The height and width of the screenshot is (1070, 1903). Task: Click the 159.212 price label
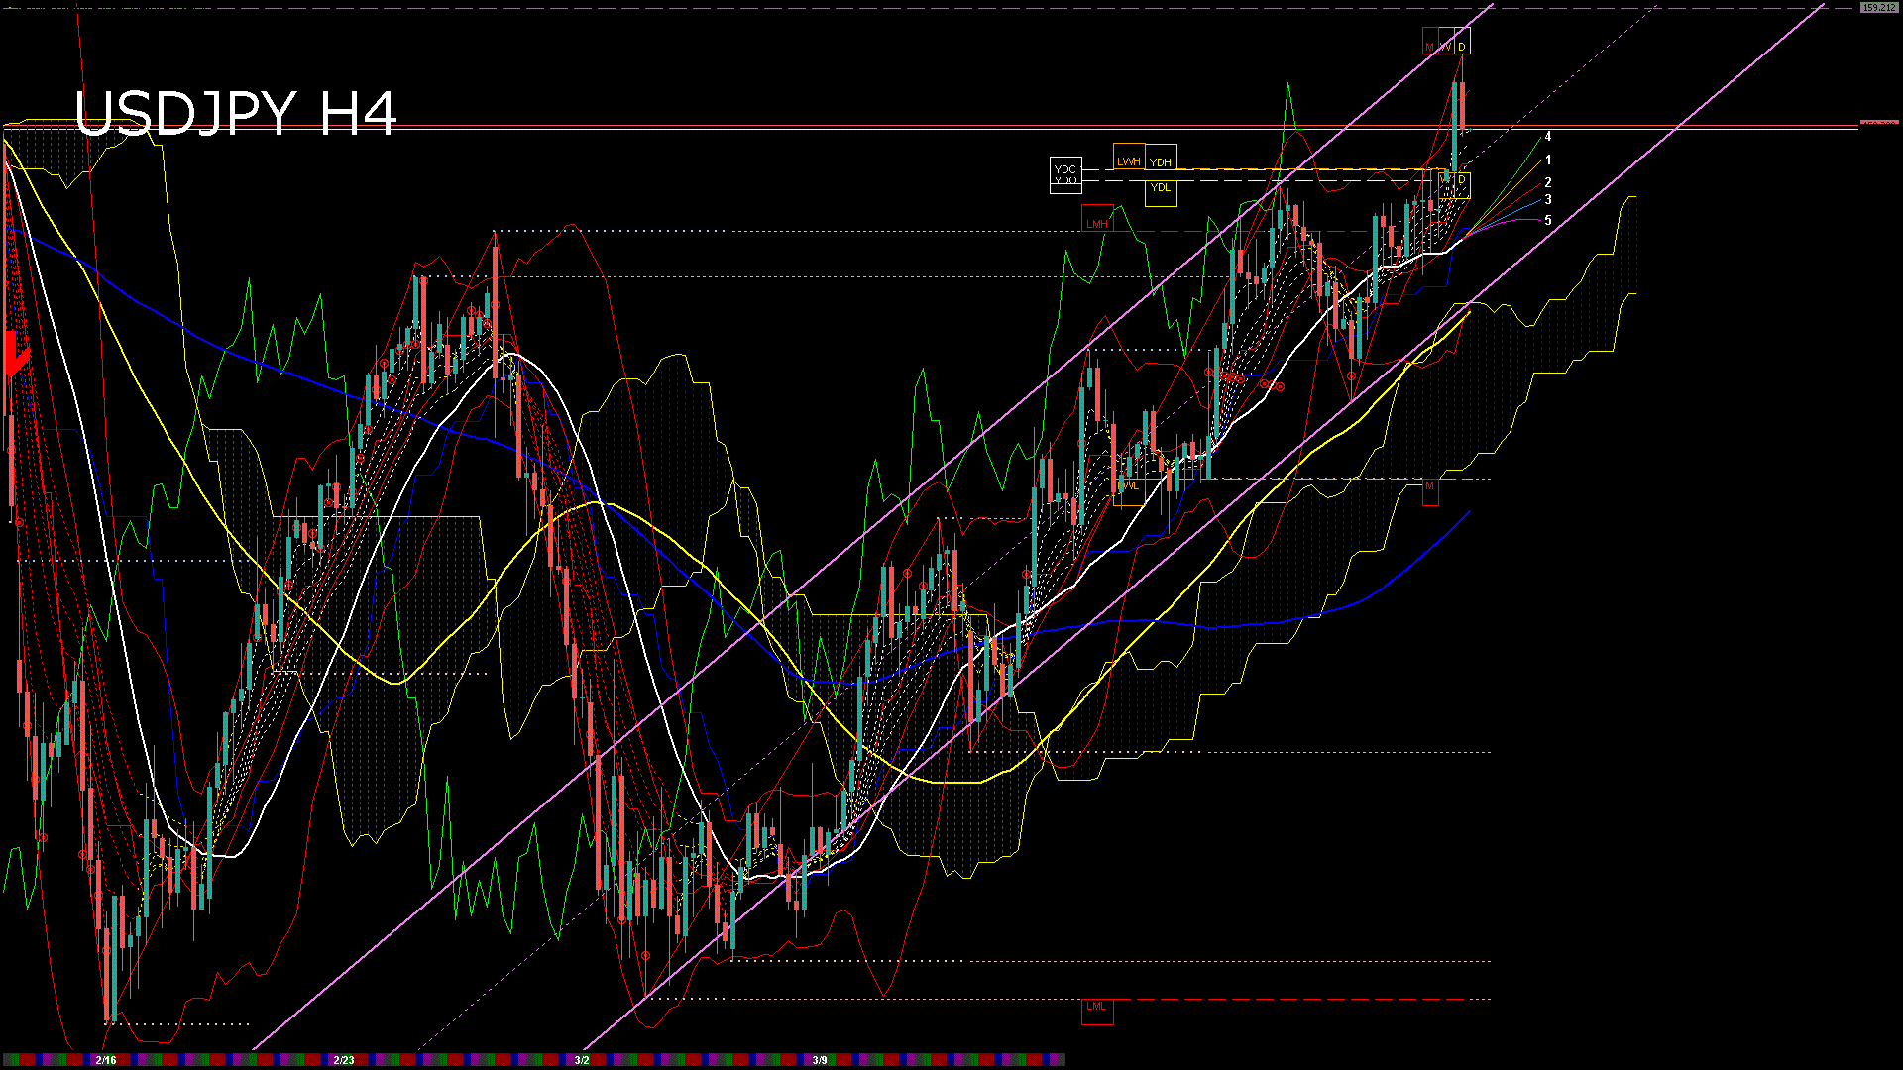pos(1878,7)
